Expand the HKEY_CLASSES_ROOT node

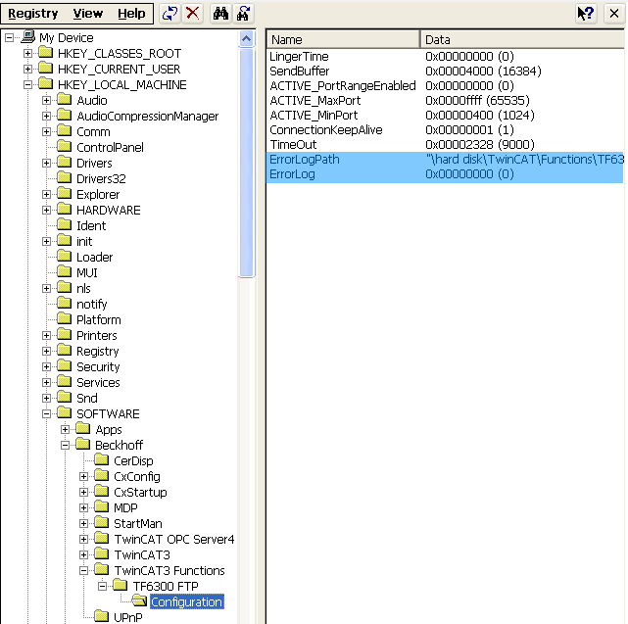pyautogui.click(x=28, y=53)
